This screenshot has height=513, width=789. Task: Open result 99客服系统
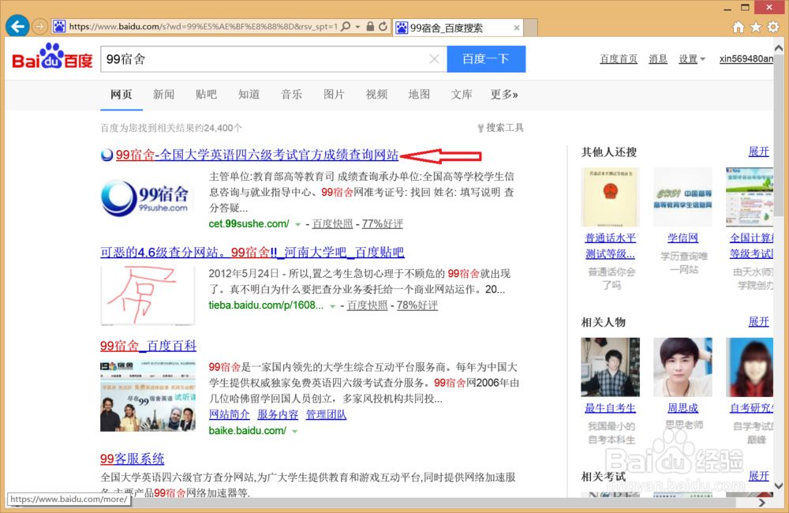132,459
